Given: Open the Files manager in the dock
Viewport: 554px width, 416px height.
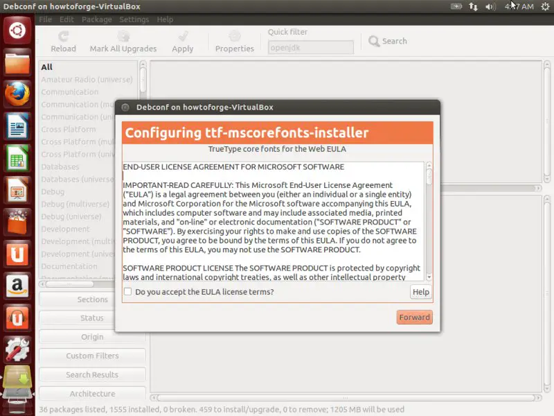Looking at the screenshot, I should (x=17, y=62).
